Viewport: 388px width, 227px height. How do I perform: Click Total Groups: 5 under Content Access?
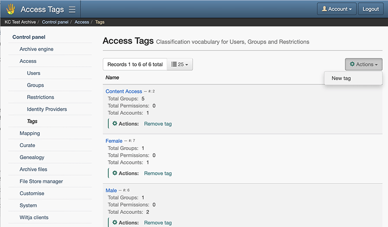coord(126,99)
